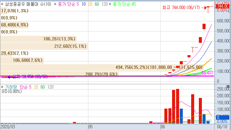Image resolution: width=231 pixels, height=130 pixels.
Task: Click the square marker before 종가 단순 5
Action: coord(55,4)
